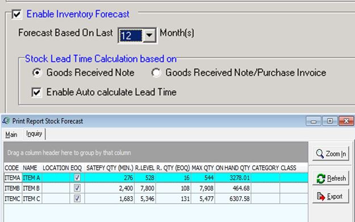
Task: Click the Print Report Stock Forecast window icon
Action: 6,121
